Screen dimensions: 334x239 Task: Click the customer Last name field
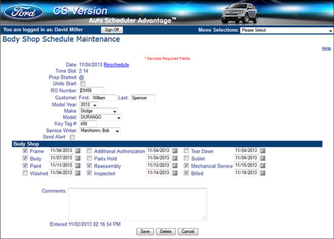pyautogui.click(x=143, y=98)
